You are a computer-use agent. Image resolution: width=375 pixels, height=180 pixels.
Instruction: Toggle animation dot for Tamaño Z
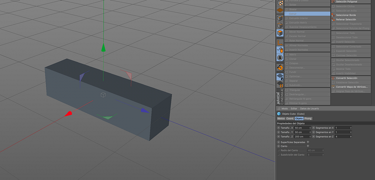tap(279, 137)
